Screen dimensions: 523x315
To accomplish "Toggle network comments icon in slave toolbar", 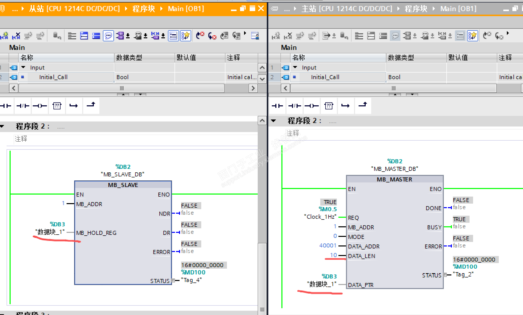I will pos(173,36).
